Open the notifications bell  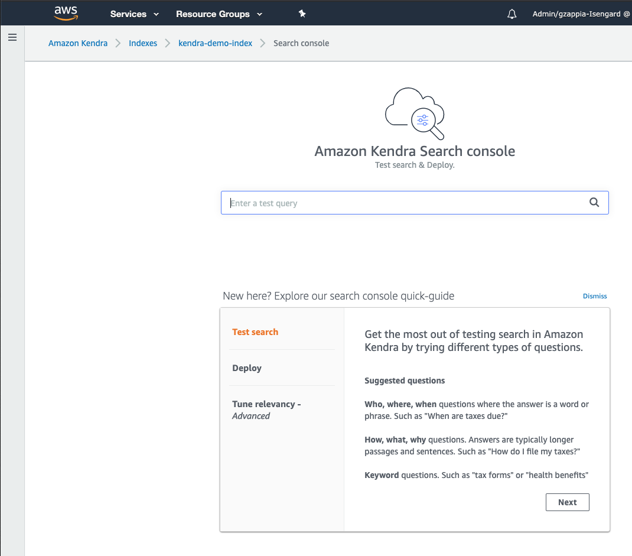tap(512, 14)
